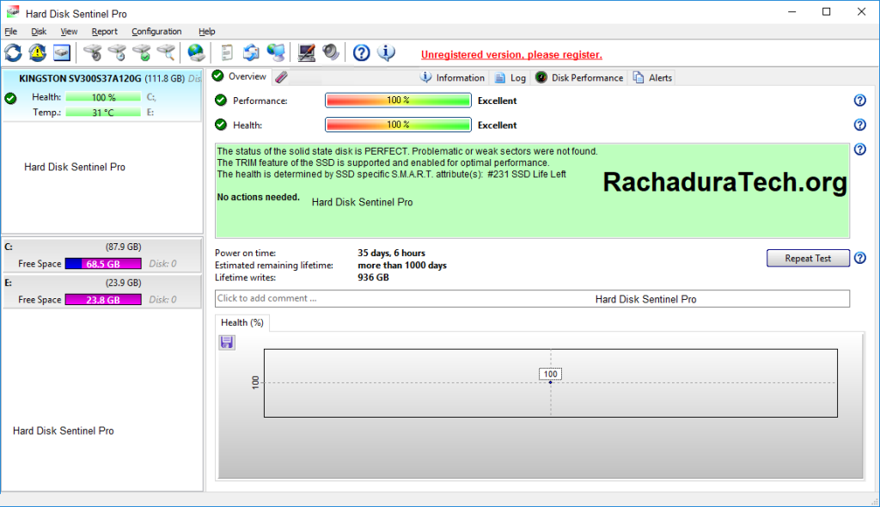Image resolution: width=880 pixels, height=507 pixels.
Task: Switch to the Log tab
Action: pos(510,77)
